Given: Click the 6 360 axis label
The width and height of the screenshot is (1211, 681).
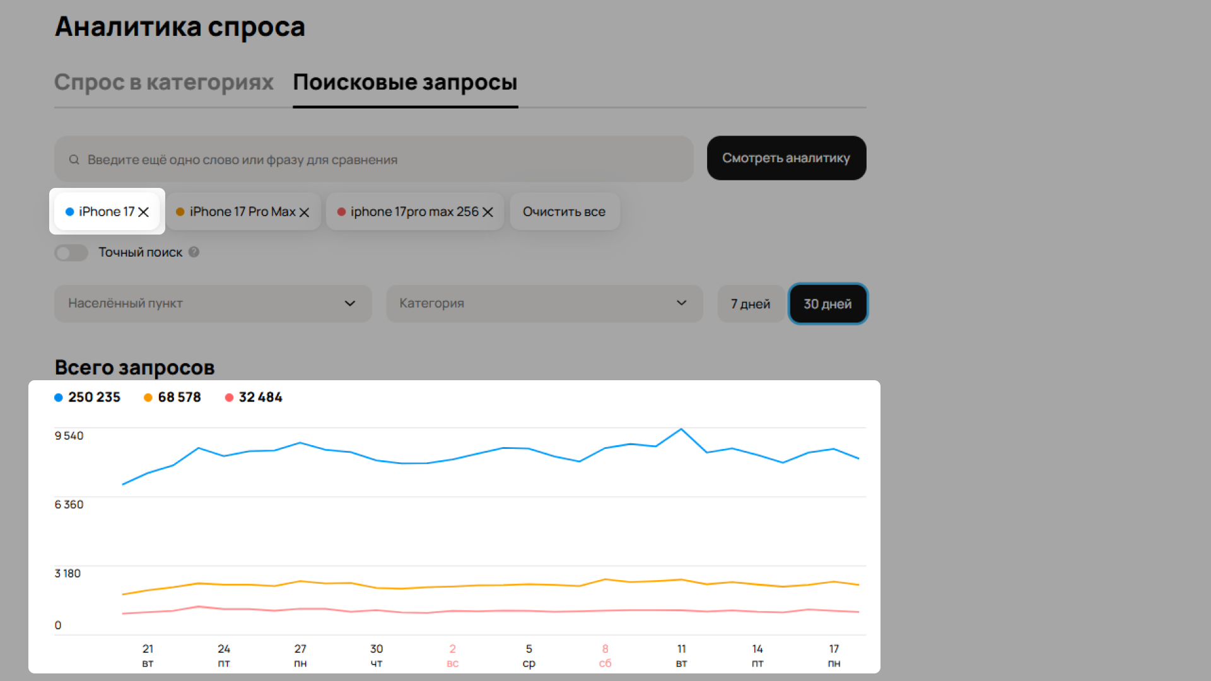Looking at the screenshot, I should 69,504.
